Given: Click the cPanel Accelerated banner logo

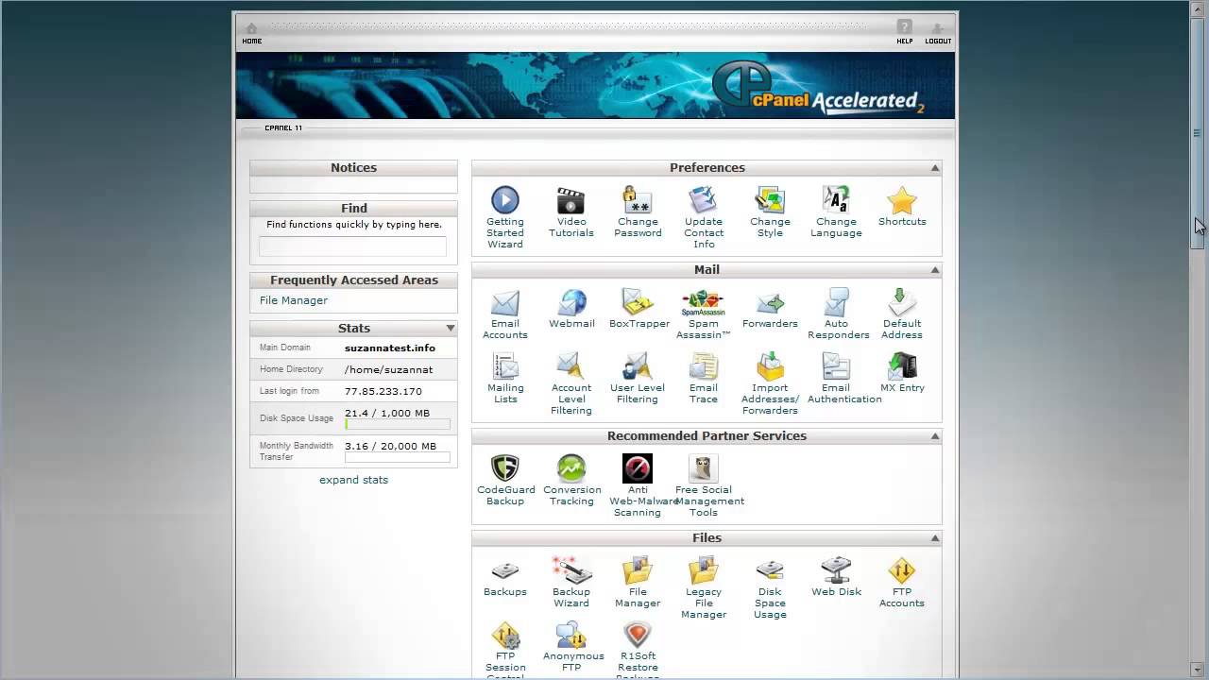Looking at the screenshot, I should tap(818, 88).
